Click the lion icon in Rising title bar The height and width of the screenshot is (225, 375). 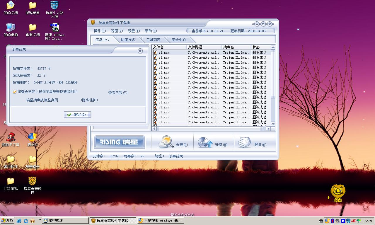point(93,22)
